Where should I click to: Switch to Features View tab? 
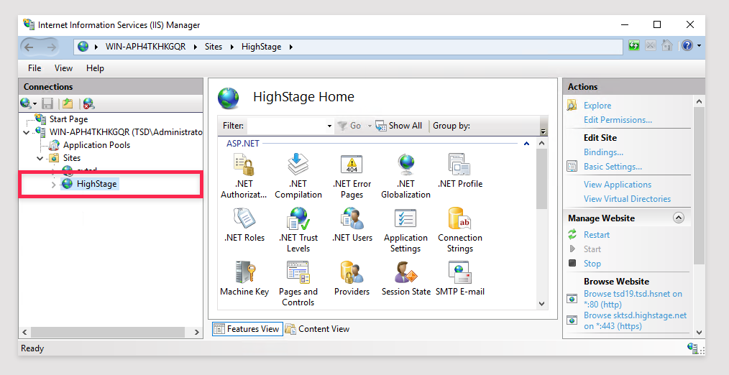coord(247,329)
